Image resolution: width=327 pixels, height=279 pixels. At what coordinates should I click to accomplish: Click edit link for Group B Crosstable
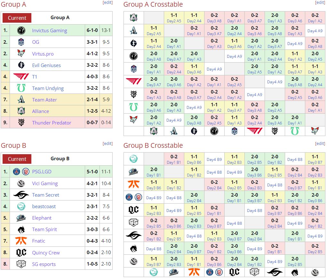(320, 143)
